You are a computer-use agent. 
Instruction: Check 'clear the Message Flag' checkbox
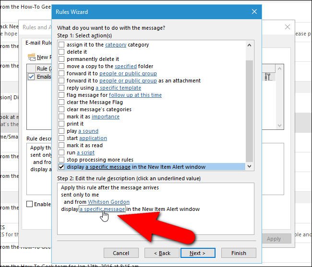pyautogui.click(x=61, y=102)
